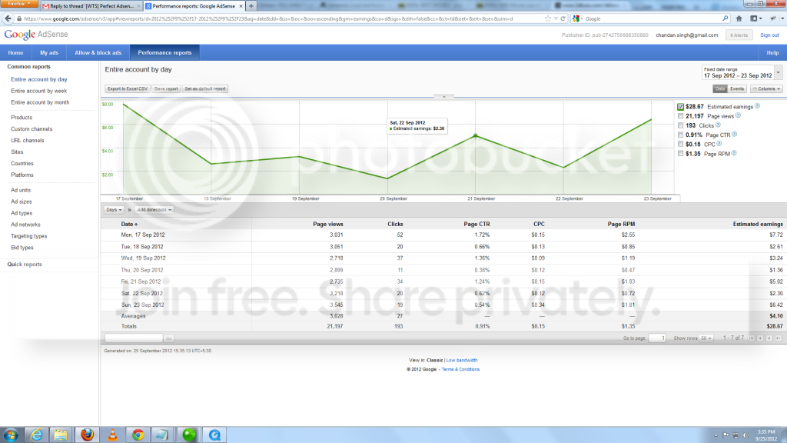
Task: Open the Days dimension dropdown
Action: point(114,209)
